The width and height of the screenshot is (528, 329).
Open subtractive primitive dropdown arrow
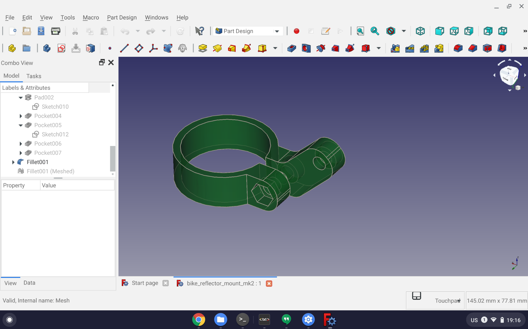(x=379, y=48)
